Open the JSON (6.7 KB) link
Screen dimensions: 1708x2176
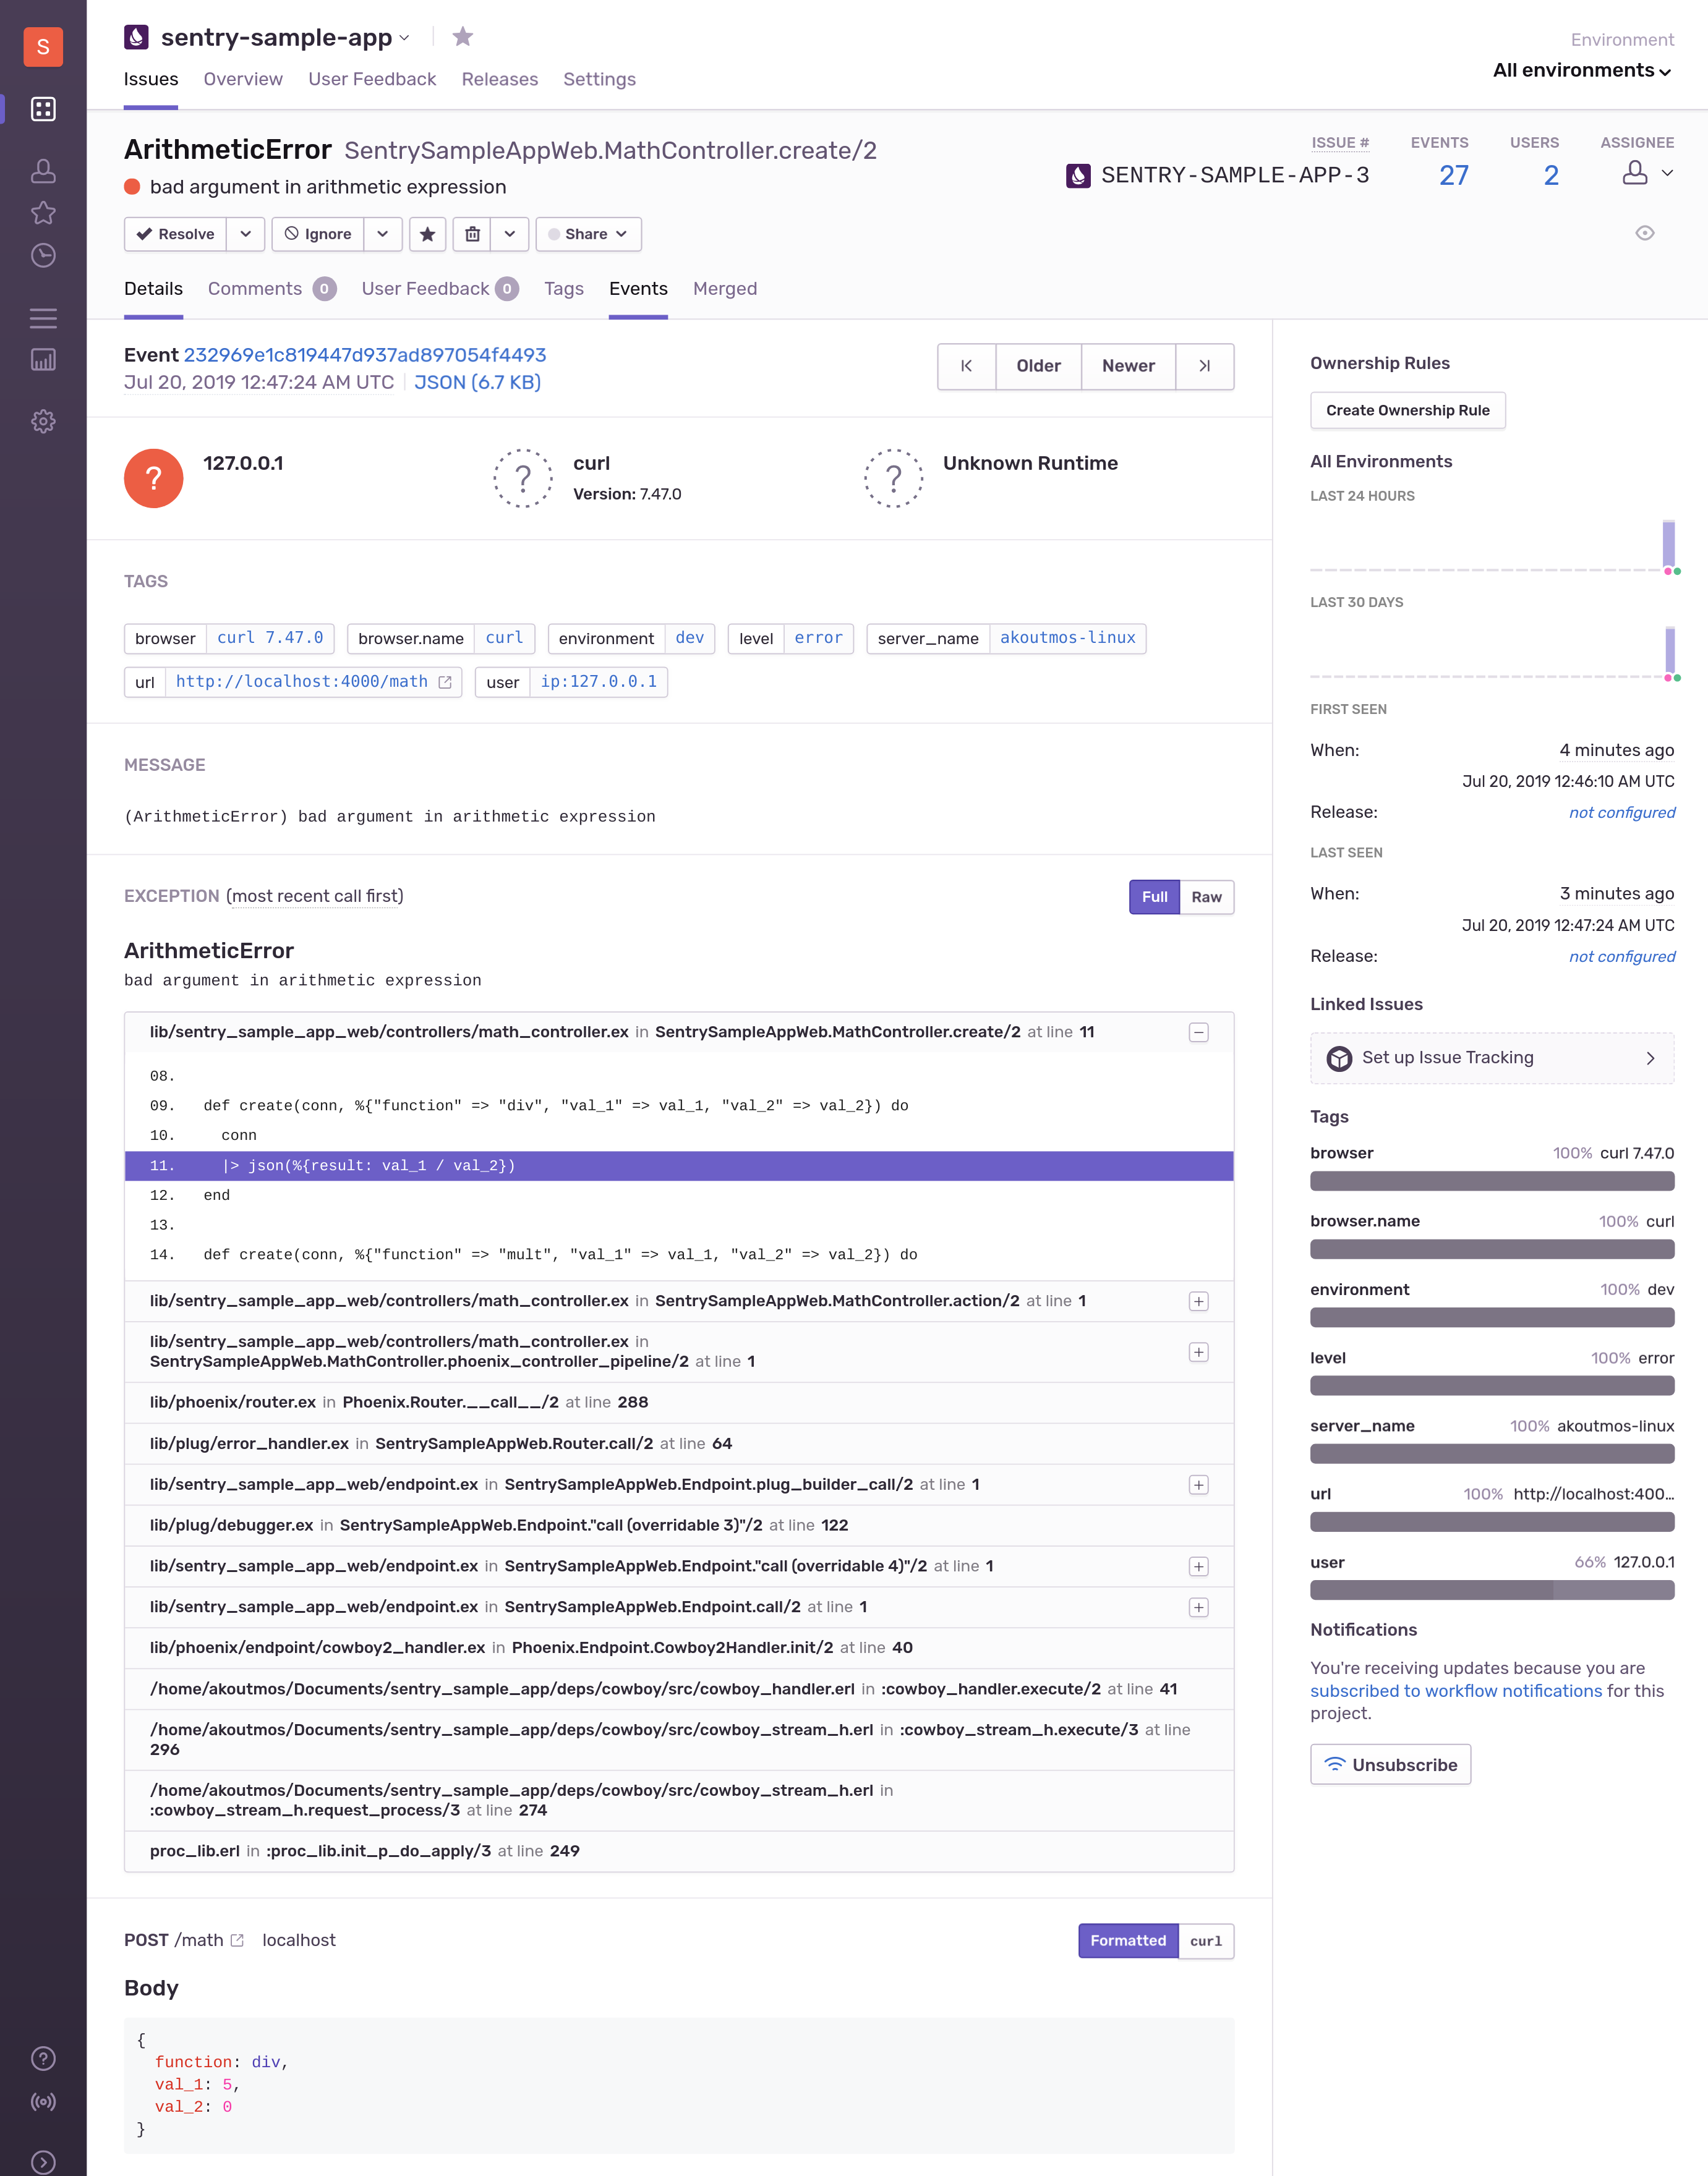tap(477, 382)
